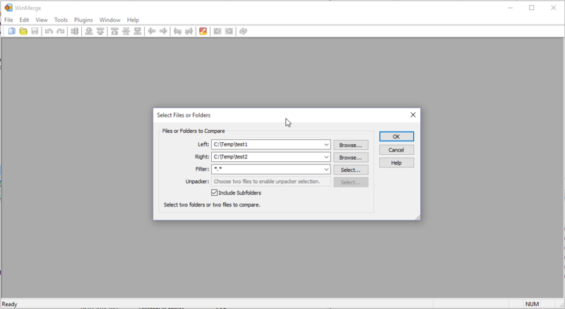Viewport: 565px width, 309px height.
Task: Click the New document toolbar icon
Action: pyautogui.click(x=12, y=31)
